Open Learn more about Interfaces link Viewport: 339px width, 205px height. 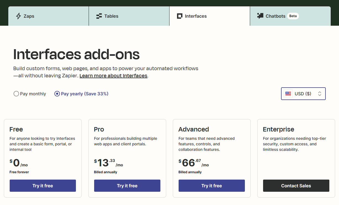[x=113, y=76]
